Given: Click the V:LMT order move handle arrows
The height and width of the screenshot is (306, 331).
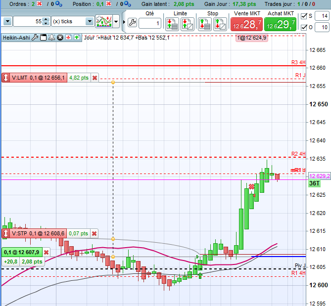Looking at the screenshot, I should tap(5, 78).
